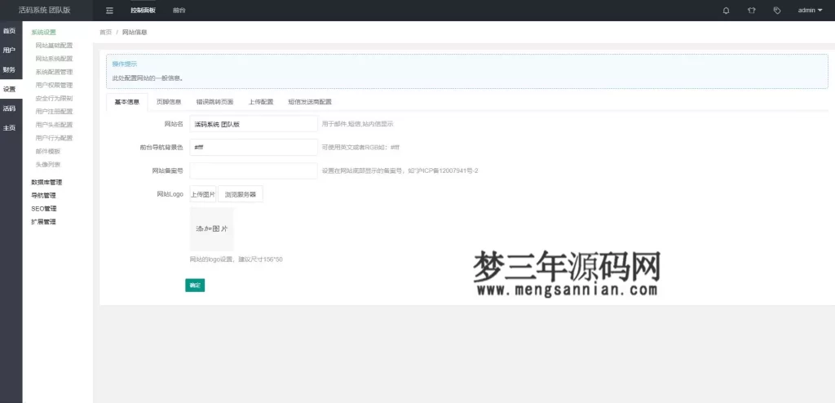Screen dimensions: 835x403
Task: Toggle the sidebar collapse hamburger icon
Action: pos(110,11)
